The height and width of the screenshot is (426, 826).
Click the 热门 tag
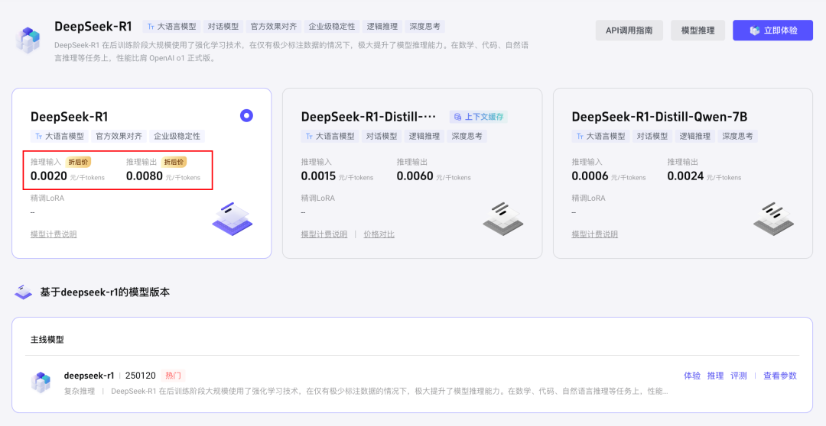173,376
